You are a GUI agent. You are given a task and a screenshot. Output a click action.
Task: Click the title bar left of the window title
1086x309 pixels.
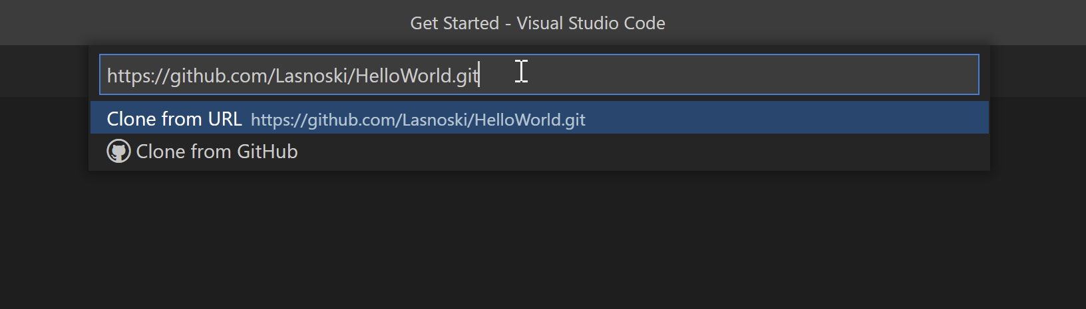coord(200,23)
